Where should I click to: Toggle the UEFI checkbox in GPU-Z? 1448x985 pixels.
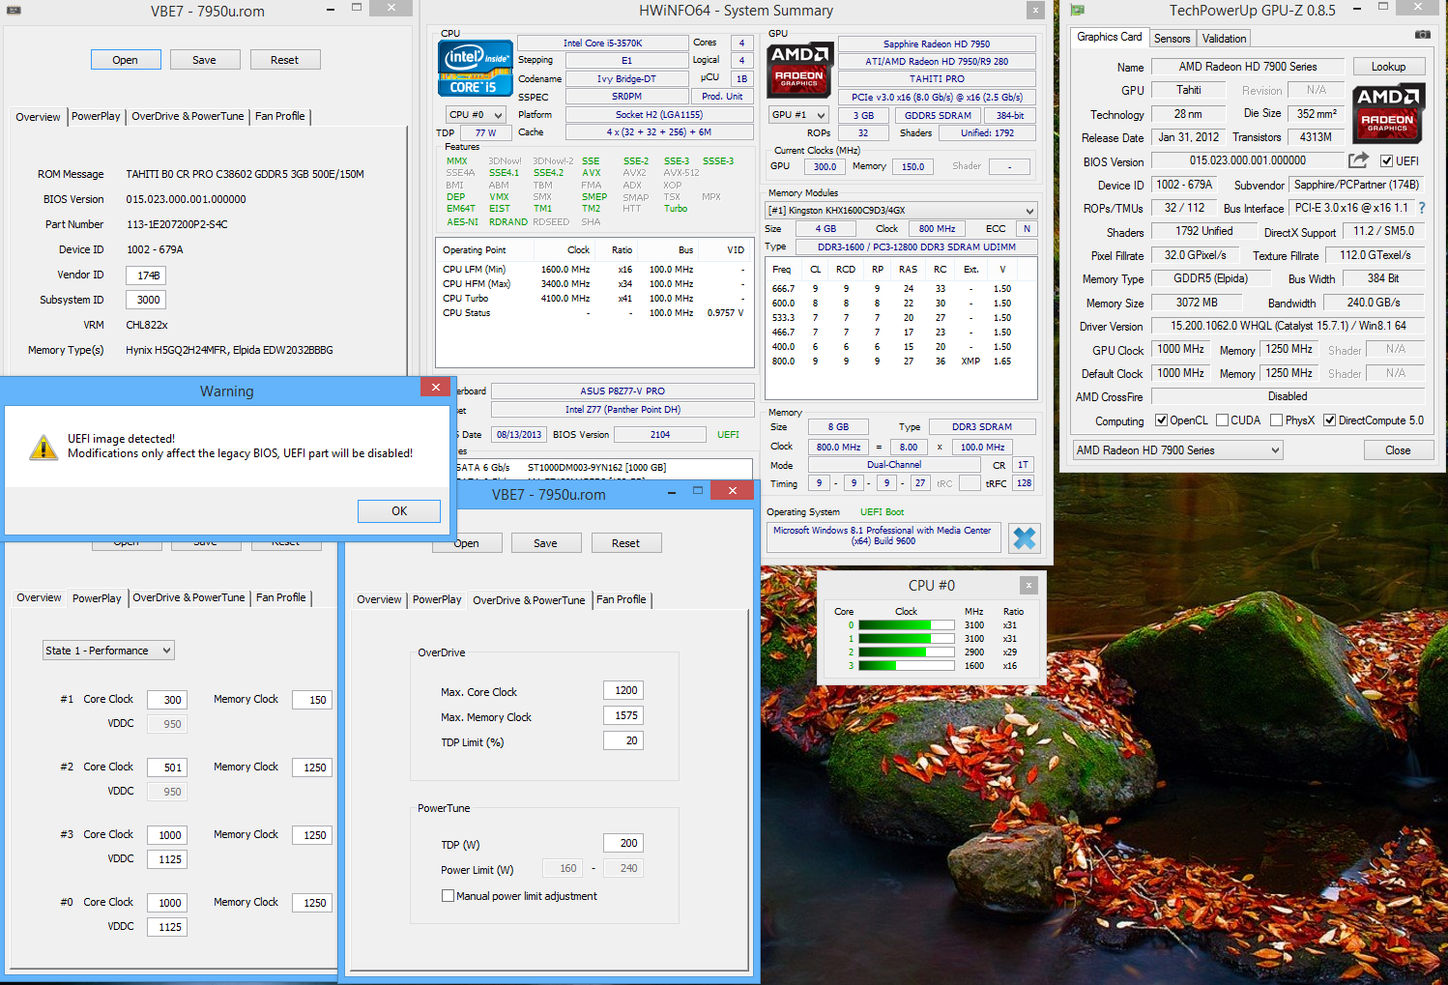pyautogui.click(x=1386, y=161)
